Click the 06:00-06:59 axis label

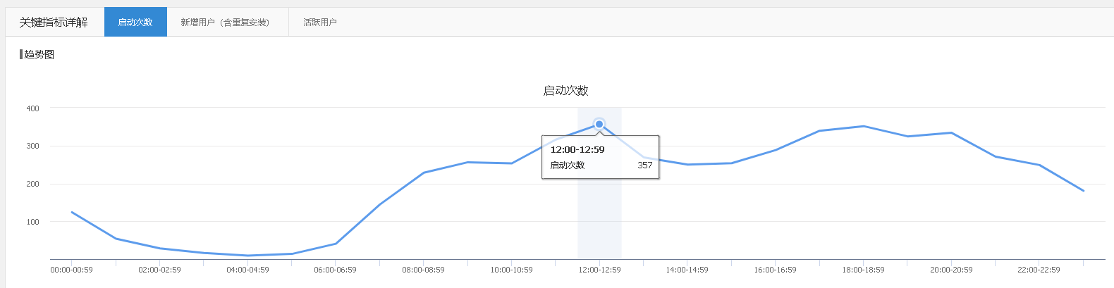pyautogui.click(x=335, y=270)
